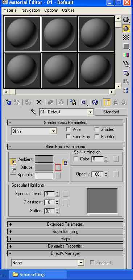Click the Reset Map/Mtl X icon
The image size is (133, 280).
39,102
